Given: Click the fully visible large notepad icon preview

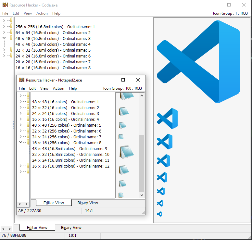Looking at the screenshot, I should pyautogui.click(x=127, y=152).
